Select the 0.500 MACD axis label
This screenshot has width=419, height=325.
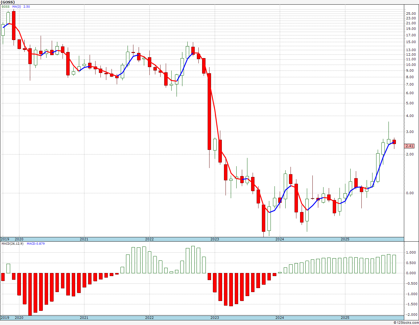411,263
